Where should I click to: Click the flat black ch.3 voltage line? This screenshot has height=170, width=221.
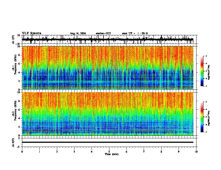coord(107,142)
